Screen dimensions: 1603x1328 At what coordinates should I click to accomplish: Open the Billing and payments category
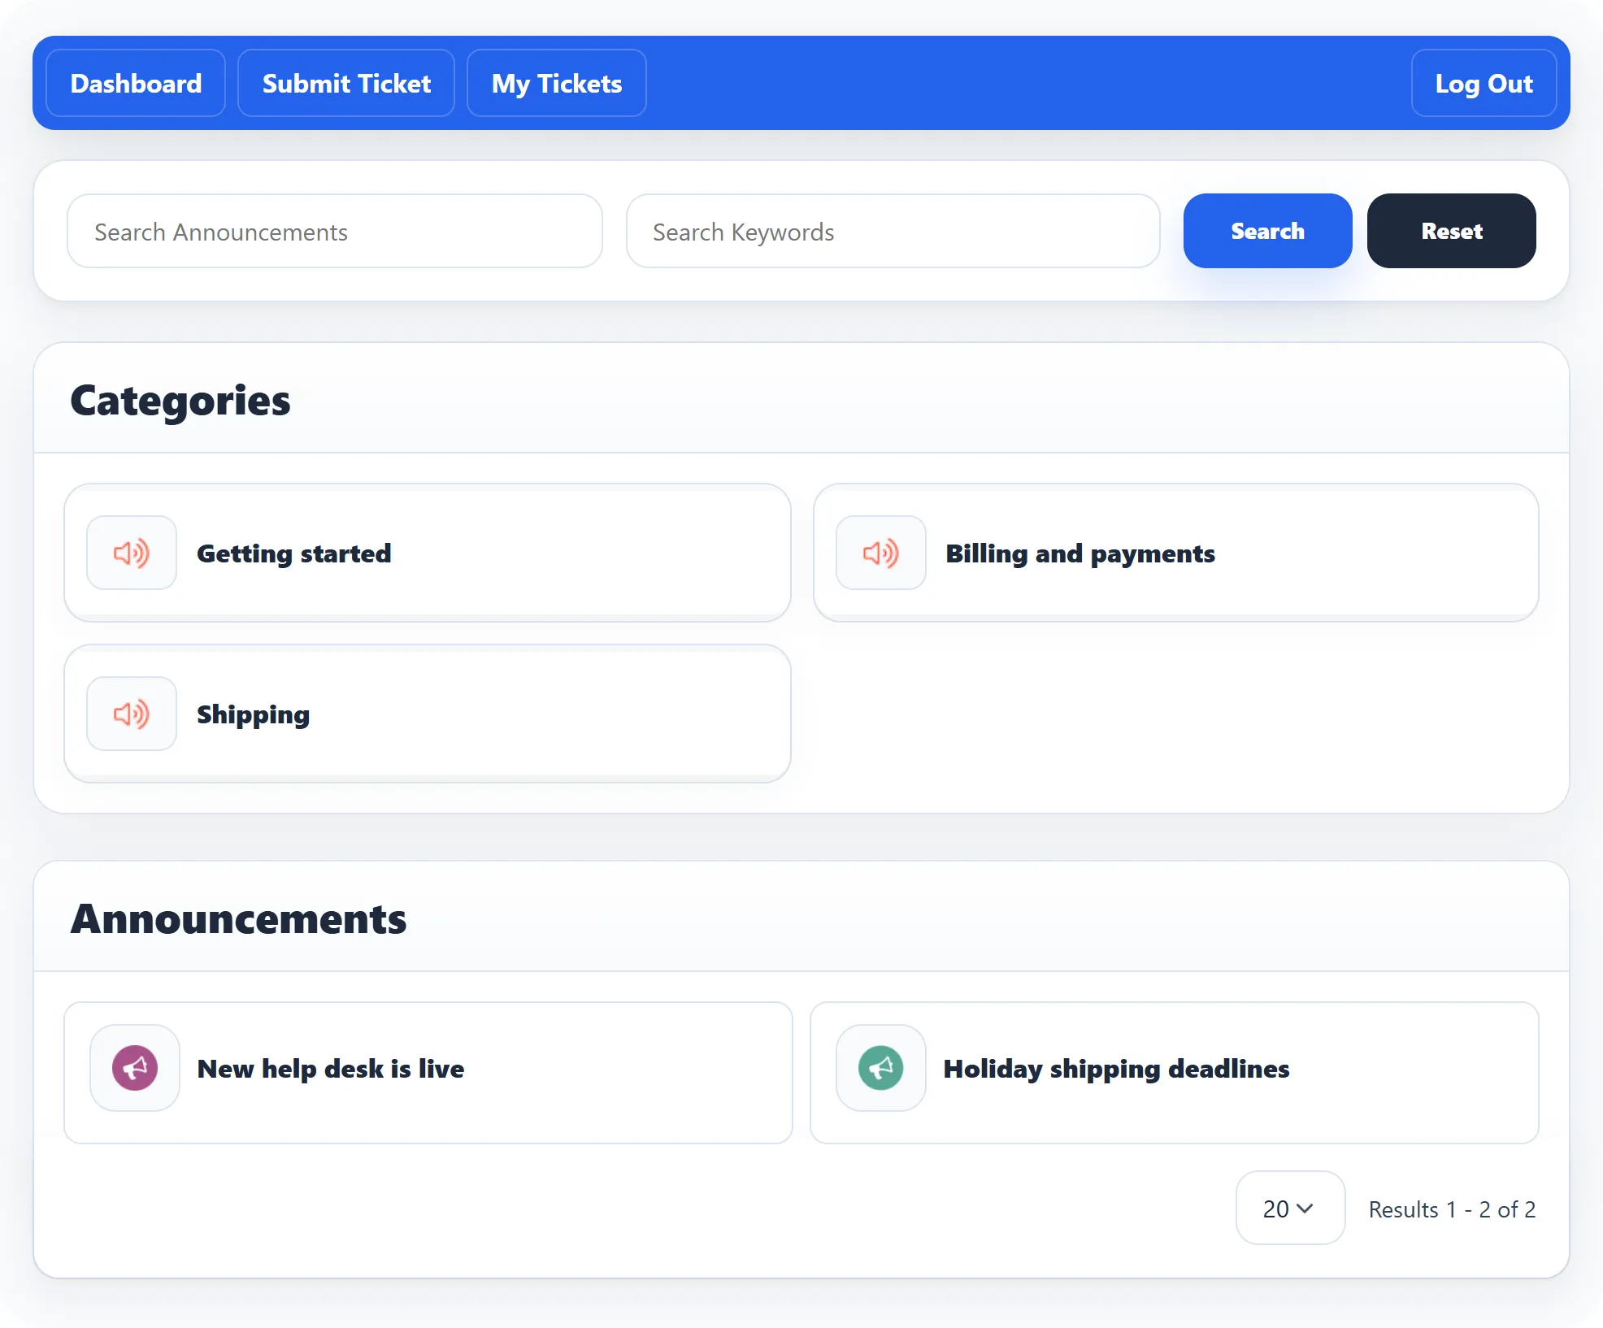(1176, 553)
